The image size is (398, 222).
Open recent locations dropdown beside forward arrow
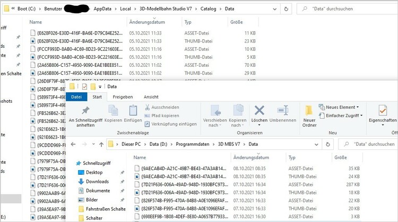93,144
